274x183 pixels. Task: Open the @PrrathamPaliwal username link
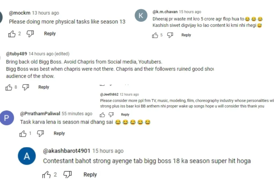pos(40,114)
